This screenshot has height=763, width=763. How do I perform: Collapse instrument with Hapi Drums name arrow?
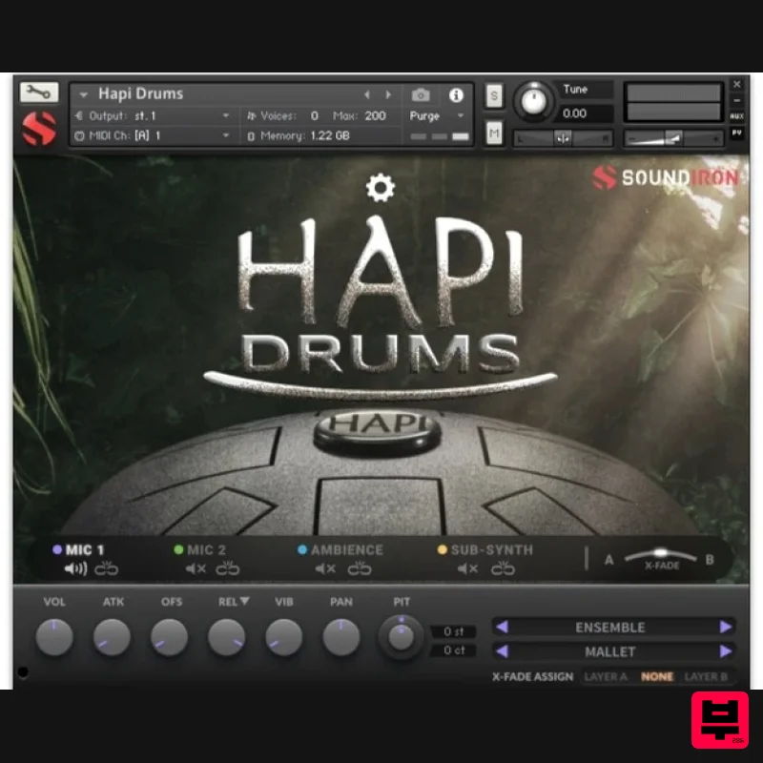pyautogui.click(x=83, y=94)
